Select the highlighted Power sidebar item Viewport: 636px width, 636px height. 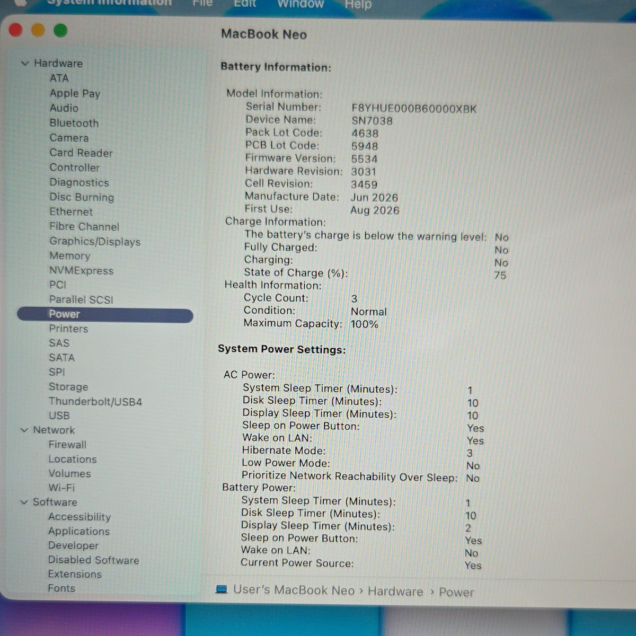[x=105, y=314]
